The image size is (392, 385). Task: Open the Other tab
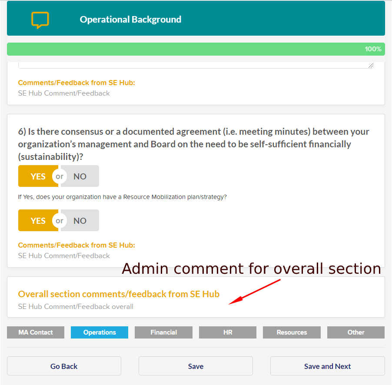tap(356, 332)
